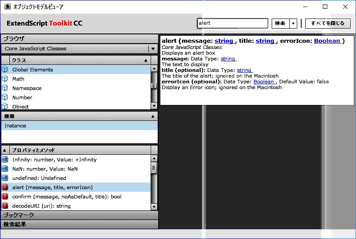Viewport: 356px width, 239px height.
Task: Click the cube icon next to Number
Action: [x=5, y=97]
